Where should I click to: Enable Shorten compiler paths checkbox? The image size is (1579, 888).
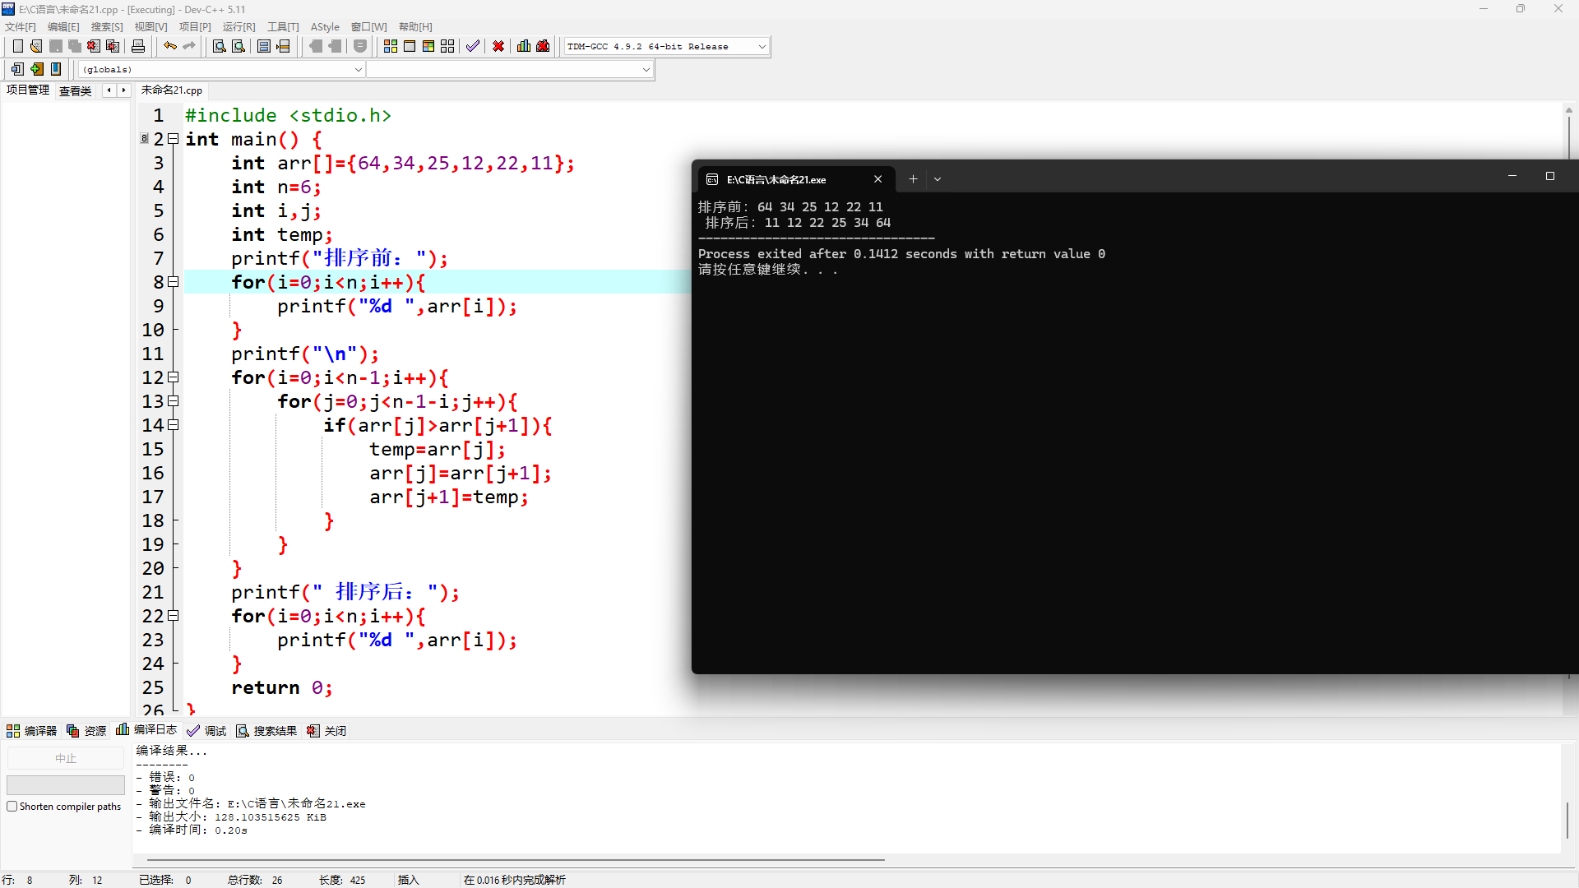12,807
